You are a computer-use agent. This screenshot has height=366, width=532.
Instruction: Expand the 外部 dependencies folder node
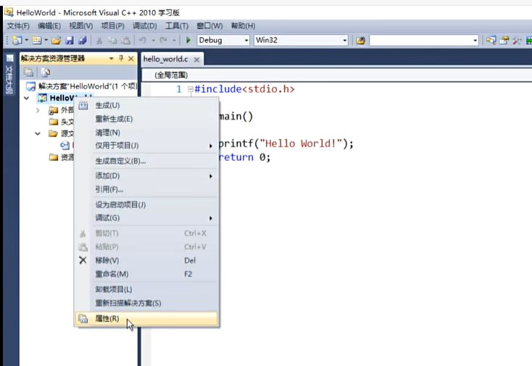(38, 110)
